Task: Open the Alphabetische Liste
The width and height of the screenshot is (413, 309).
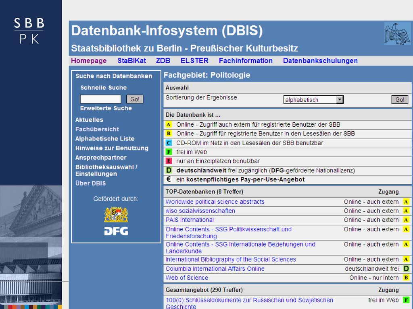Action: (x=105, y=139)
